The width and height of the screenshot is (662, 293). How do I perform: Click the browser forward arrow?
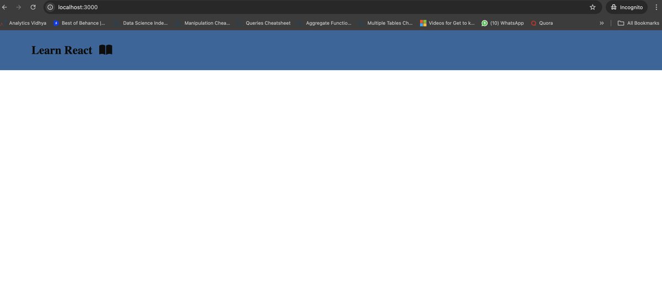pyautogui.click(x=19, y=7)
